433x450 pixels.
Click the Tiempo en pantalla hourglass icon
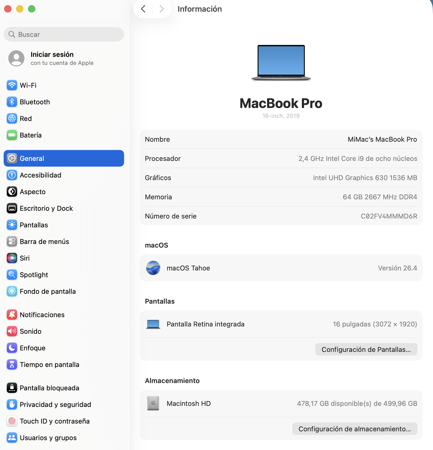[x=12, y=365]
